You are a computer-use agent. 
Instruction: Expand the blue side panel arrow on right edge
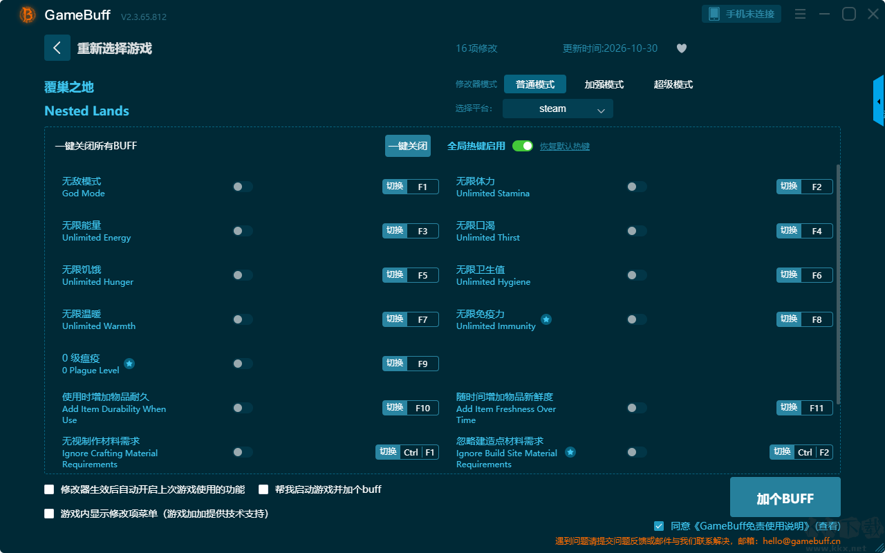tap(879, 101)
